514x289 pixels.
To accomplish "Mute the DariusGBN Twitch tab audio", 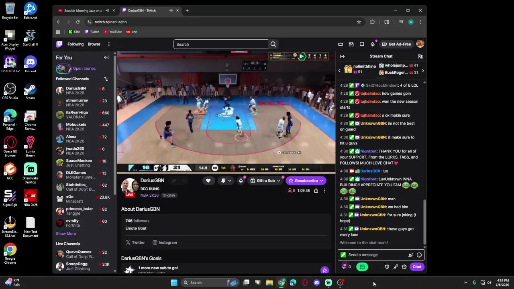I will [x=171, y=10].
